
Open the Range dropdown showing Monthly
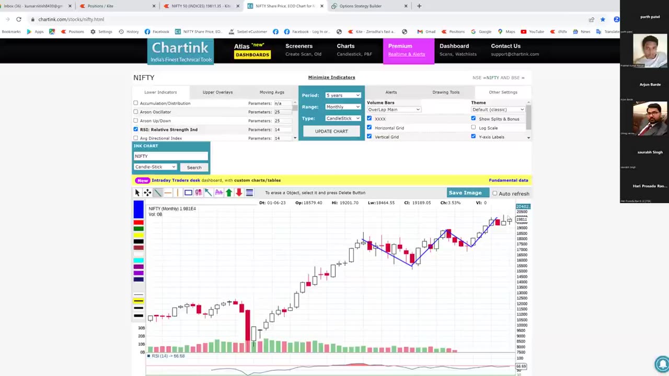tap(343, 107)
